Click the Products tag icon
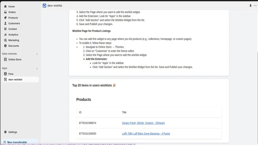258x145 pixels. pos(5,18)
